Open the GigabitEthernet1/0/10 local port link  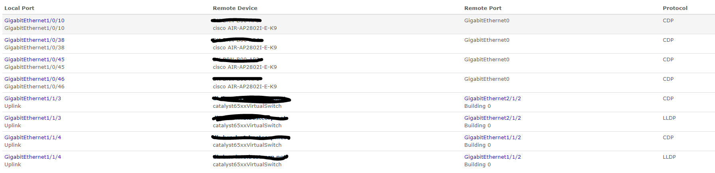(34, 21)
